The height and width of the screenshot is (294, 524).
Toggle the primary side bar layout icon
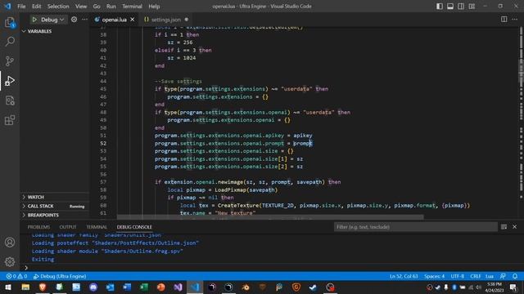point(440,7)
